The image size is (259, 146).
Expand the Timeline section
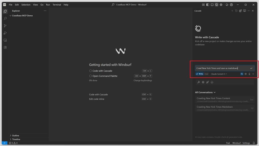pos(16,139)
